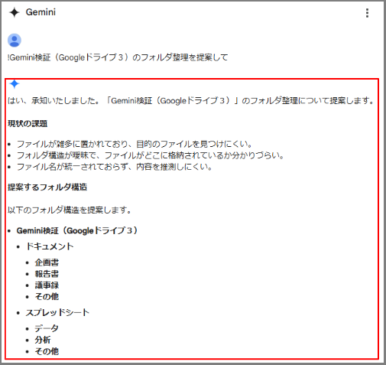Click the 提案するフォルダ構造 heading
Screen dimensions: 386x365
[47, 187]
